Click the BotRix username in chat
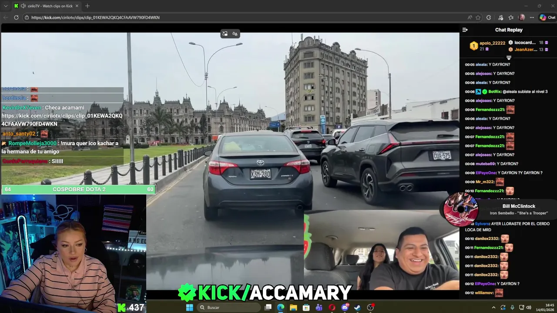This screenshot has height=313, width=557. (495, 92)
